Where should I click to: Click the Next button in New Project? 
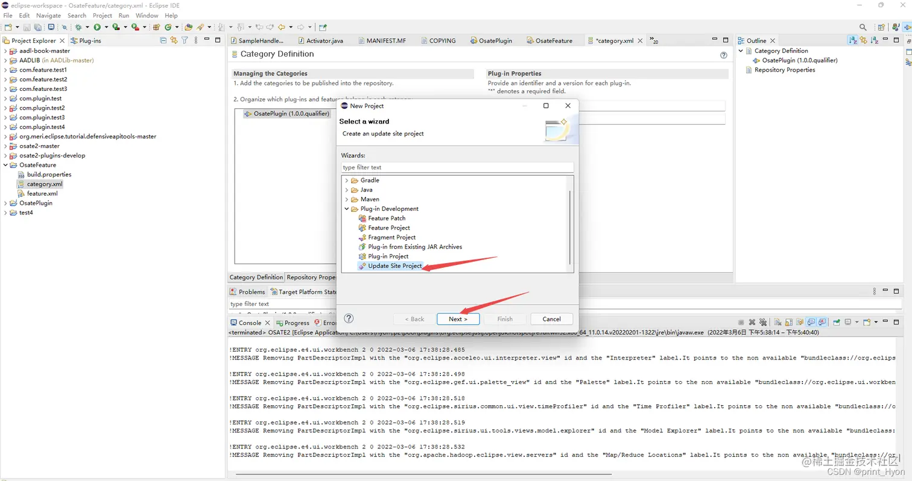(x=458, y=319)
